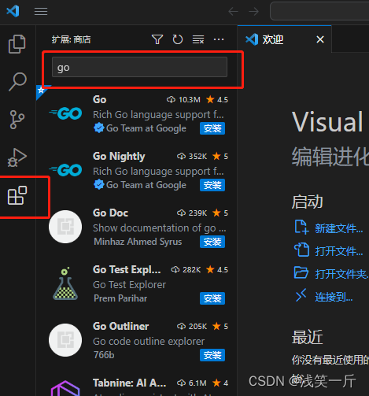The height and width of the screenshot is (396, 369).
Task: Open the Go extension title
Action: click(100, 99)
